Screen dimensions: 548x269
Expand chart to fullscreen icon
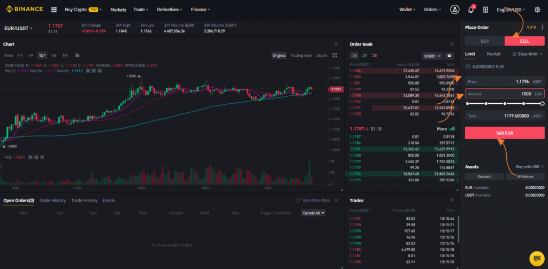coord(335,55)
